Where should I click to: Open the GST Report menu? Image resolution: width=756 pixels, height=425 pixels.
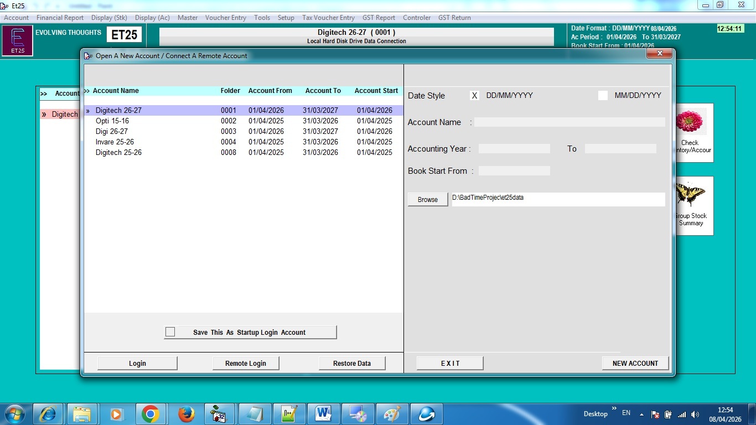point(379,18)
